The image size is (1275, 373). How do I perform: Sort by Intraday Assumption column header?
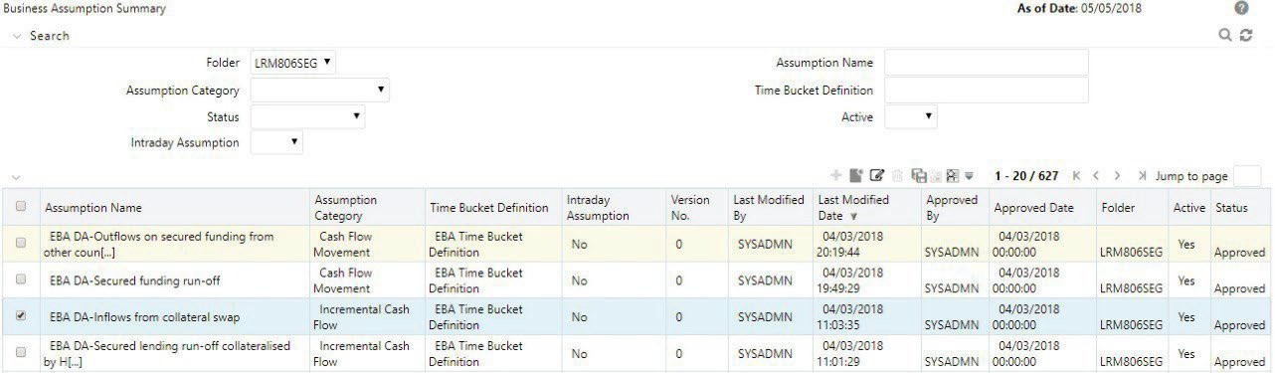(598, 208)
